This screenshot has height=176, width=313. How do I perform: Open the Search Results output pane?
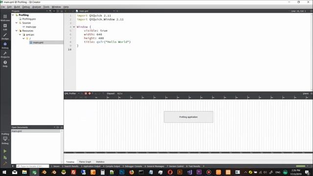(x=70, y=166)
